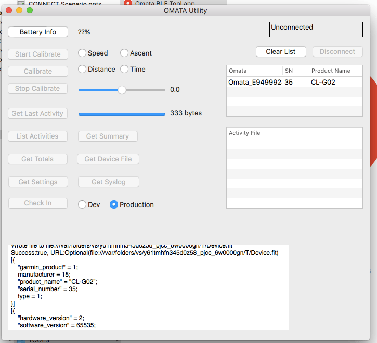
Task: Click the Product Name column header
Action: click(331, 71)
